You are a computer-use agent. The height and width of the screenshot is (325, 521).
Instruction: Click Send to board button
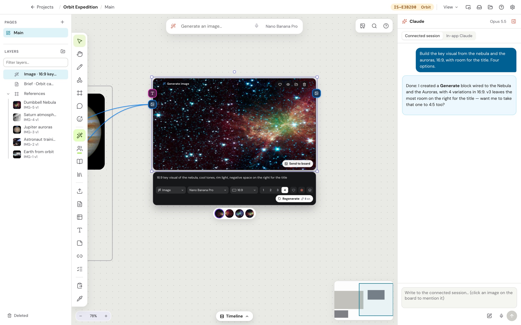click(297, 164)
